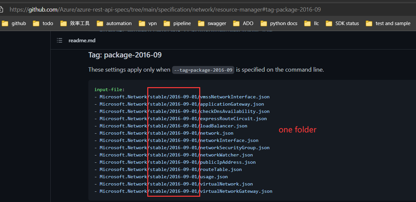The width and height of the screenshot is (416, 202).
Task: Open the automation bookmarks folder
Action: click(114, 23)
